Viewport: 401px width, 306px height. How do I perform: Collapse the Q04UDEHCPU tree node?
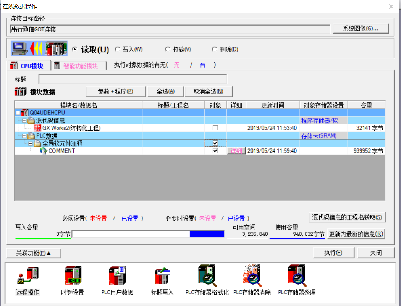[x=18, y=113]
